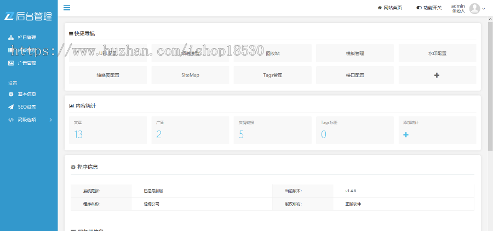The width and height of the screenshot is (493, 231).
Task: Open the Tags管理 shortcut tile
Action: 273,75
